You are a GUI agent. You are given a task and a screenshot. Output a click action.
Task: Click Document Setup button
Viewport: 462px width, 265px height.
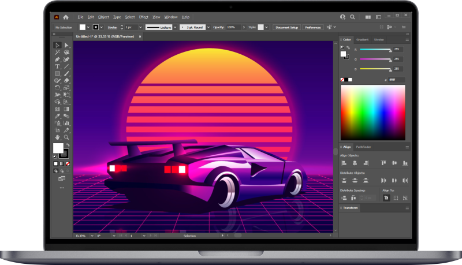[286, 27]
